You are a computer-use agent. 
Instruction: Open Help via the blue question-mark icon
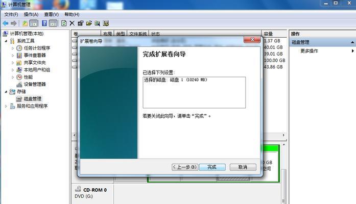(44, 23)
